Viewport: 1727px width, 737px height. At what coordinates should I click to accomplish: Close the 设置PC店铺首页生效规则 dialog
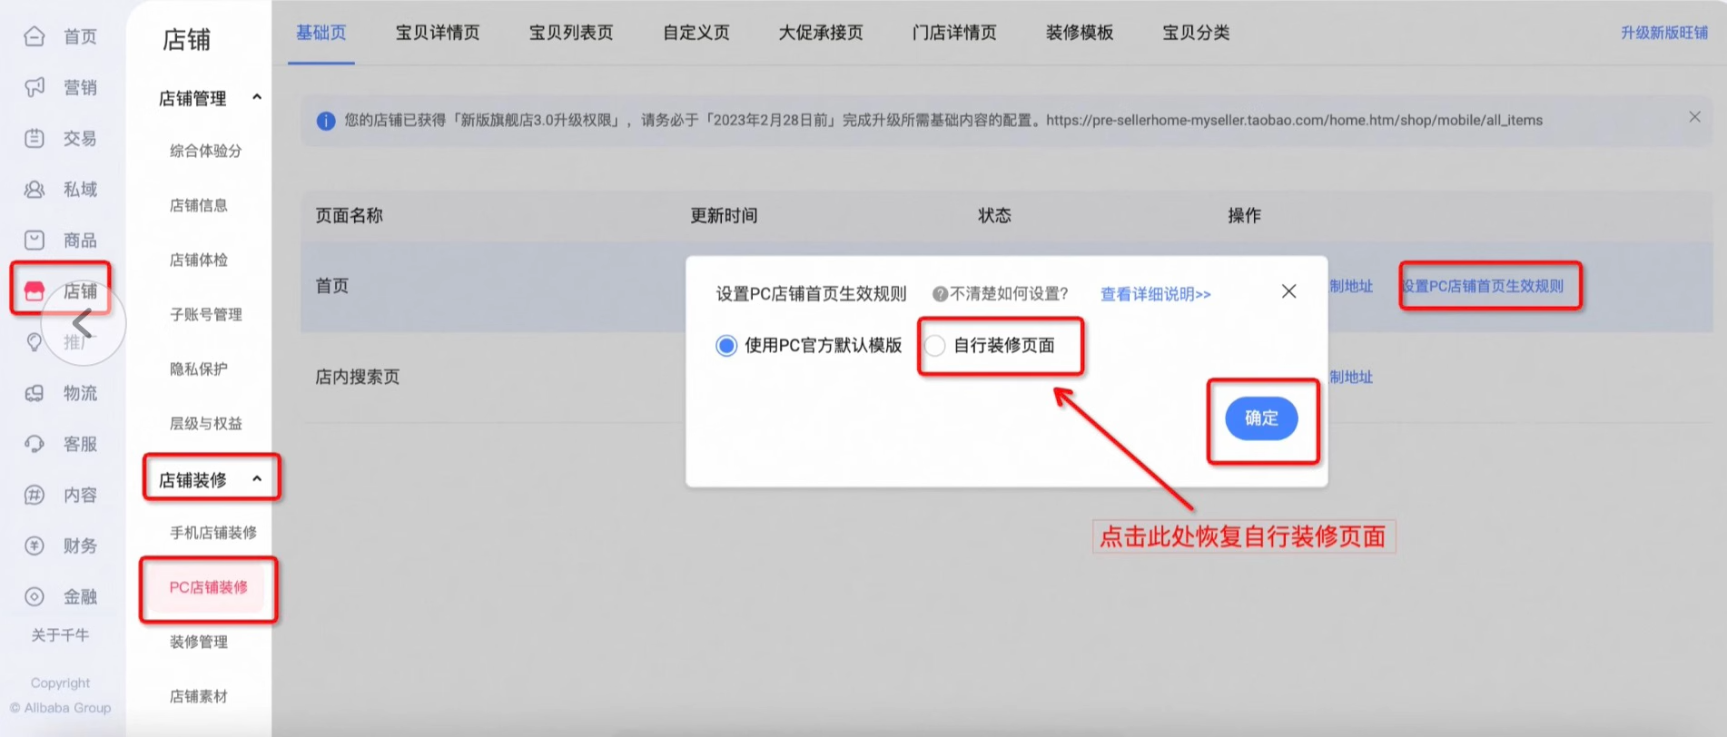pyautogui.click(x=1288, y=291)
